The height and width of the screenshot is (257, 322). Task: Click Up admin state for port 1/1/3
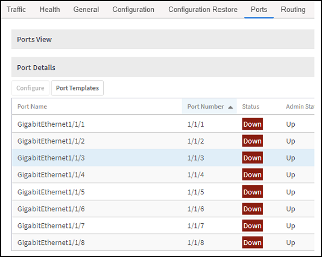click(x=291, y=158)
